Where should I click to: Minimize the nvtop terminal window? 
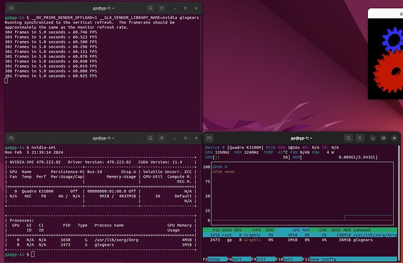coord(373,138)
